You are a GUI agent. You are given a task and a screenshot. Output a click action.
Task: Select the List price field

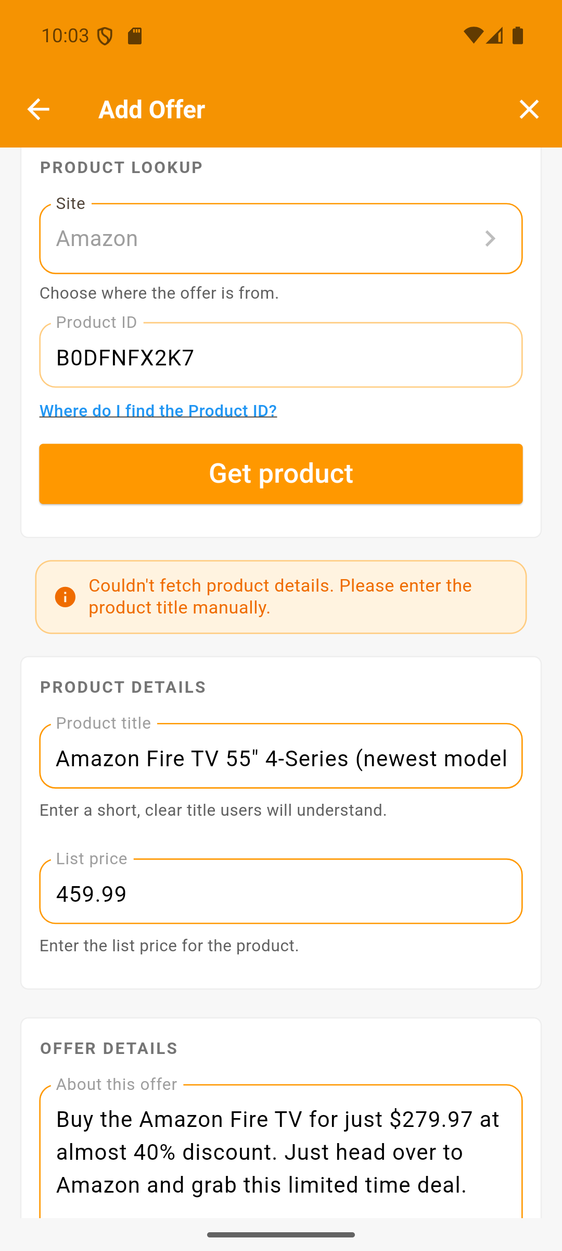pos(281,893)
